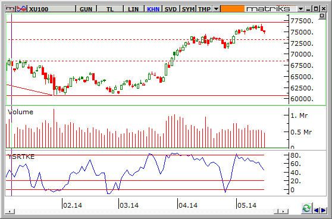Maximize the chart window
The width and height of the screenshot is (332, 219).
316,9
